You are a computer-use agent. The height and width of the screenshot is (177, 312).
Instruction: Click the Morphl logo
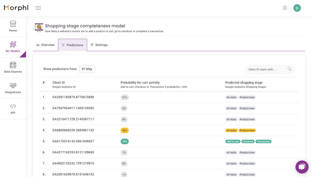pos(16,8)
